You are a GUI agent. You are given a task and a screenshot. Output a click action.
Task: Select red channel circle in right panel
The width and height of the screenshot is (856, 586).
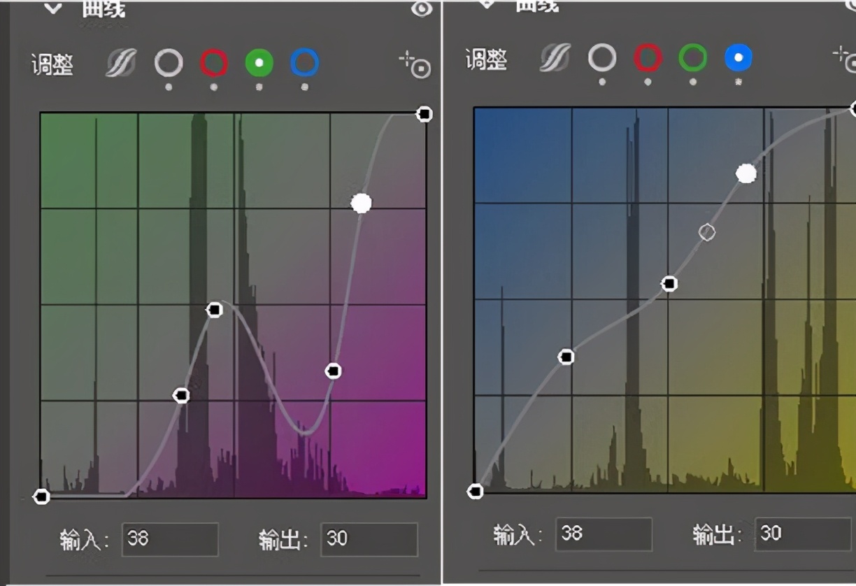[x=648, y=58]
